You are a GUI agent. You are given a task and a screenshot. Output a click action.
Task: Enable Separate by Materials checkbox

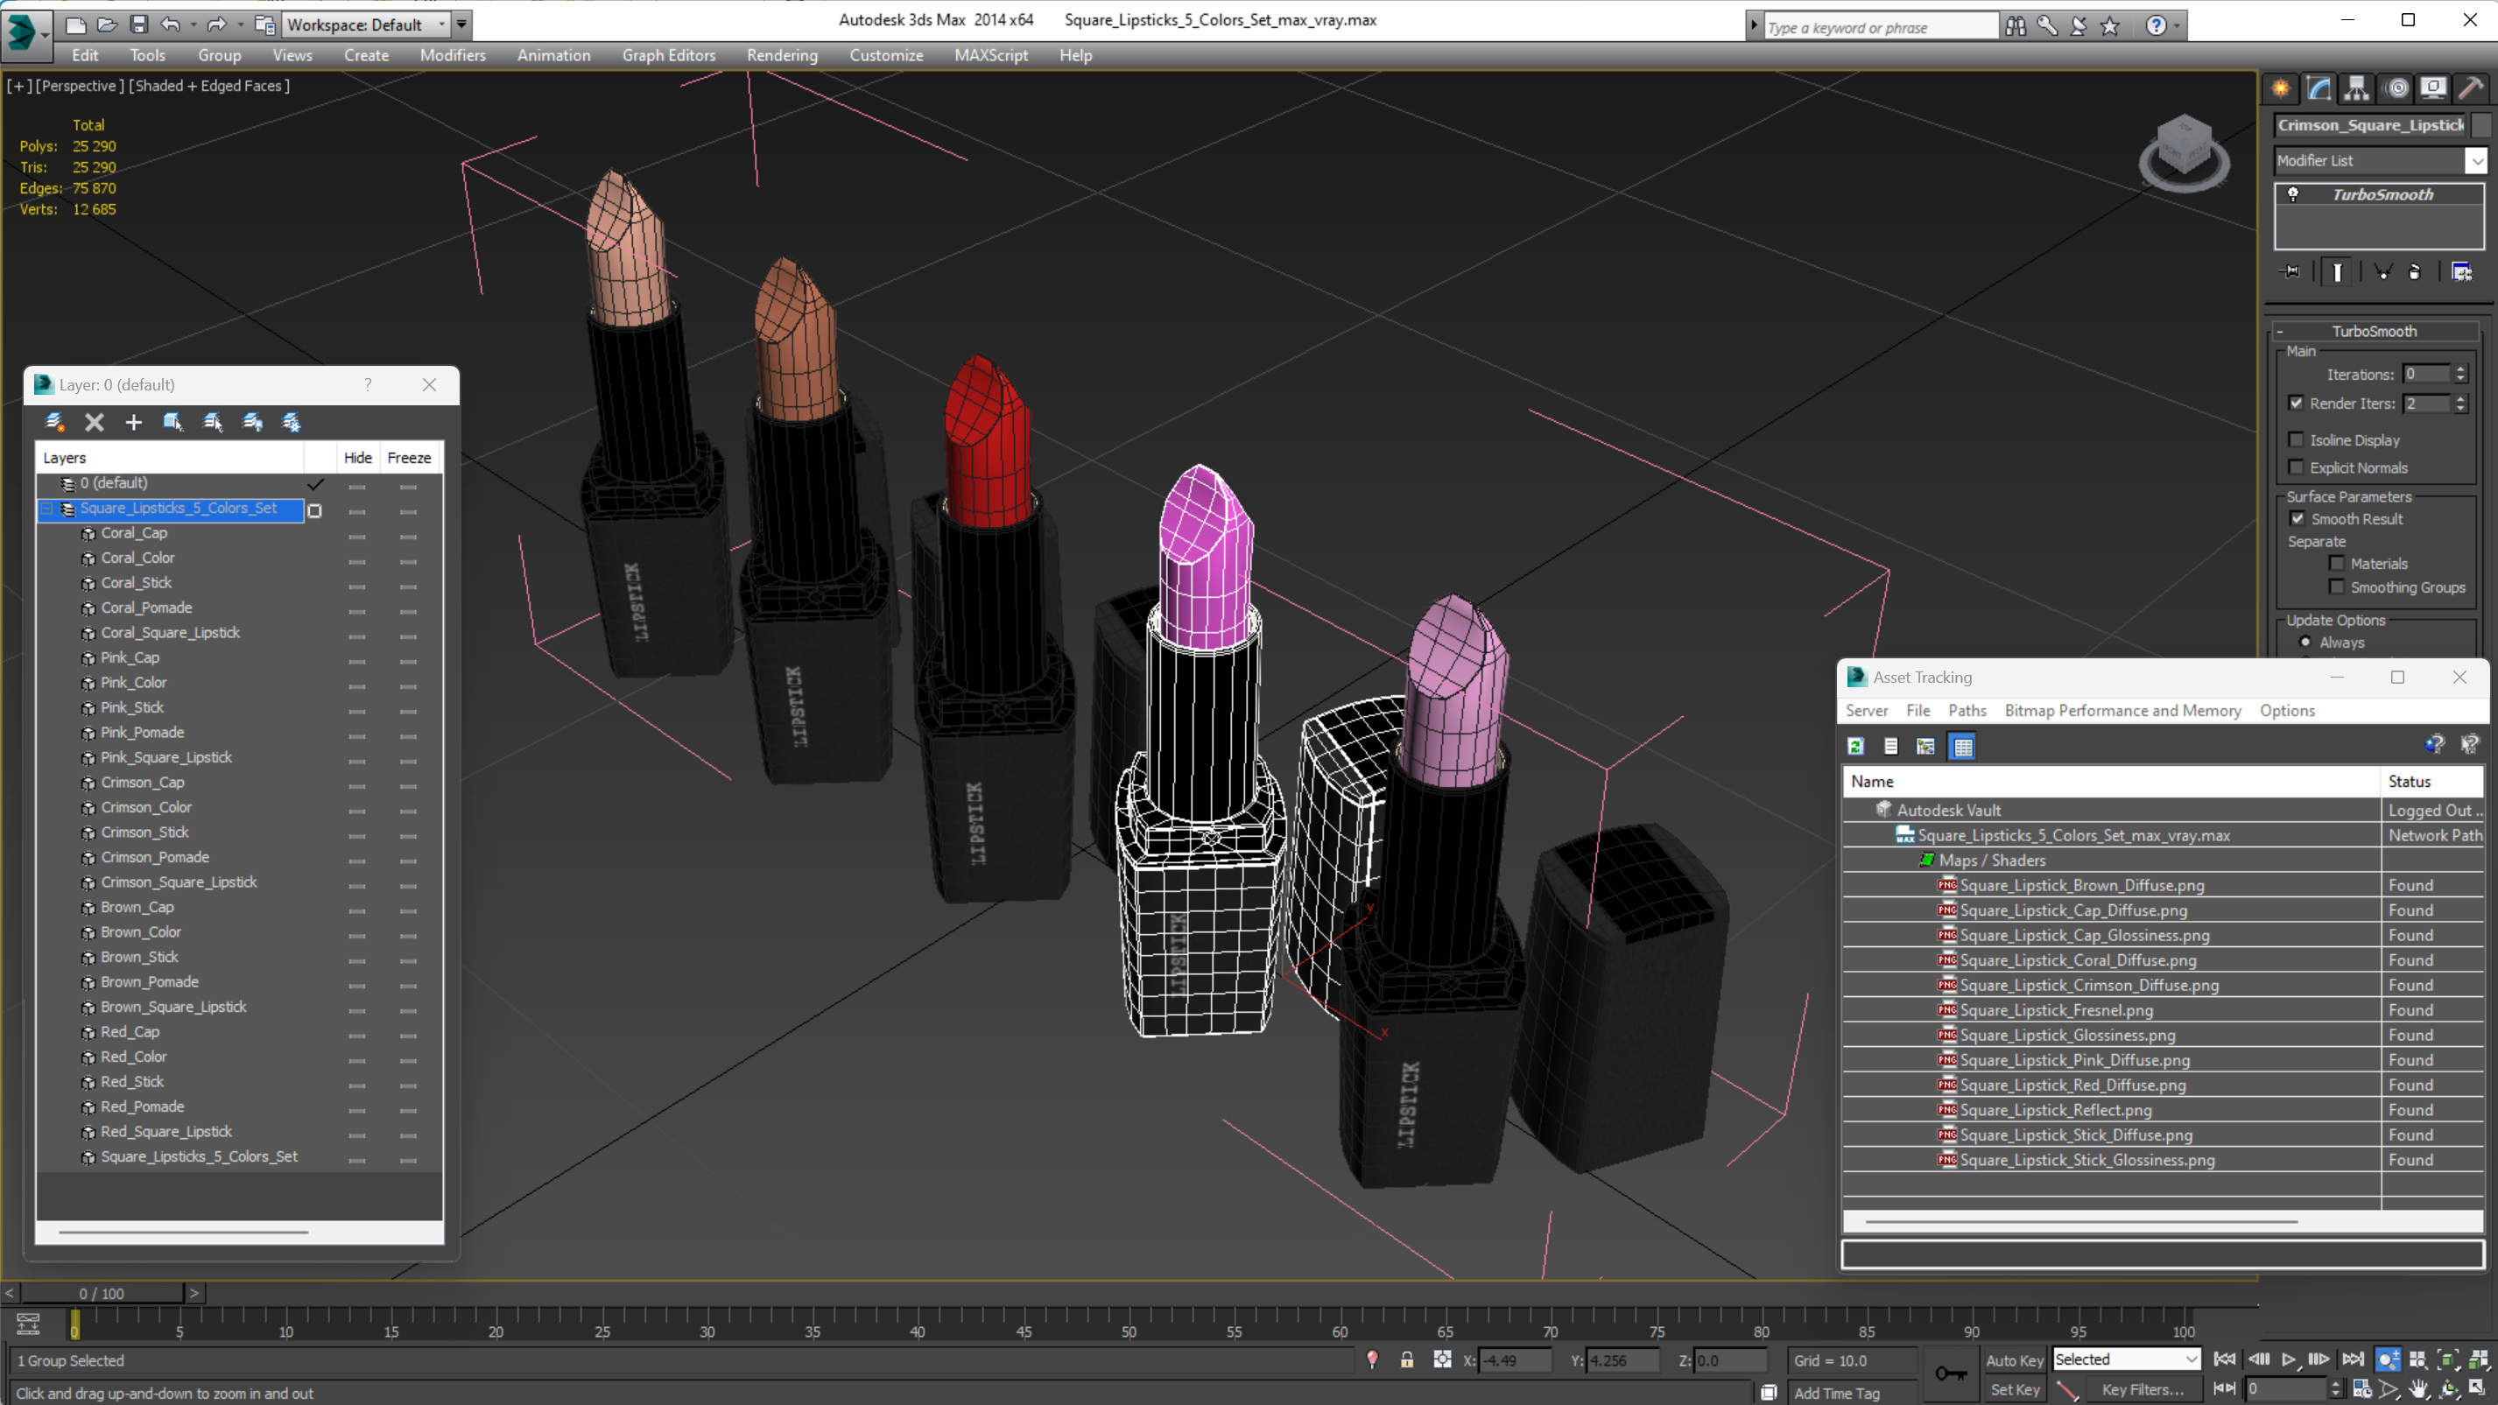click(2336, 564)
